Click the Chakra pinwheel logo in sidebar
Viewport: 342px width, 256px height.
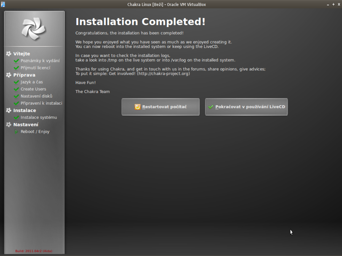tap(34, 29)
